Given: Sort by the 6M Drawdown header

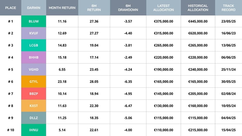Looking at the screenshot, I should point(128,8).
